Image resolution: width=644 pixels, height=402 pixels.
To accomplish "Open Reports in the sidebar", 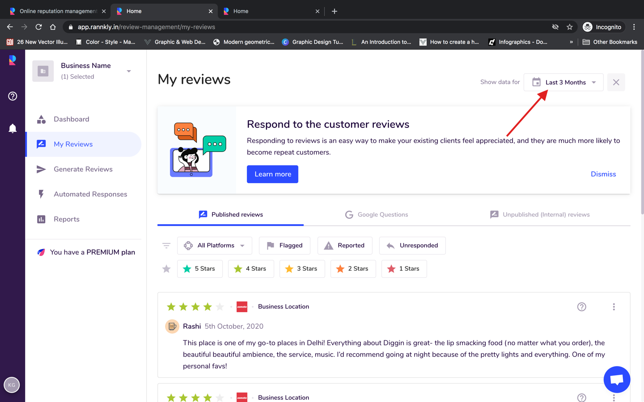I will point(84,219).
